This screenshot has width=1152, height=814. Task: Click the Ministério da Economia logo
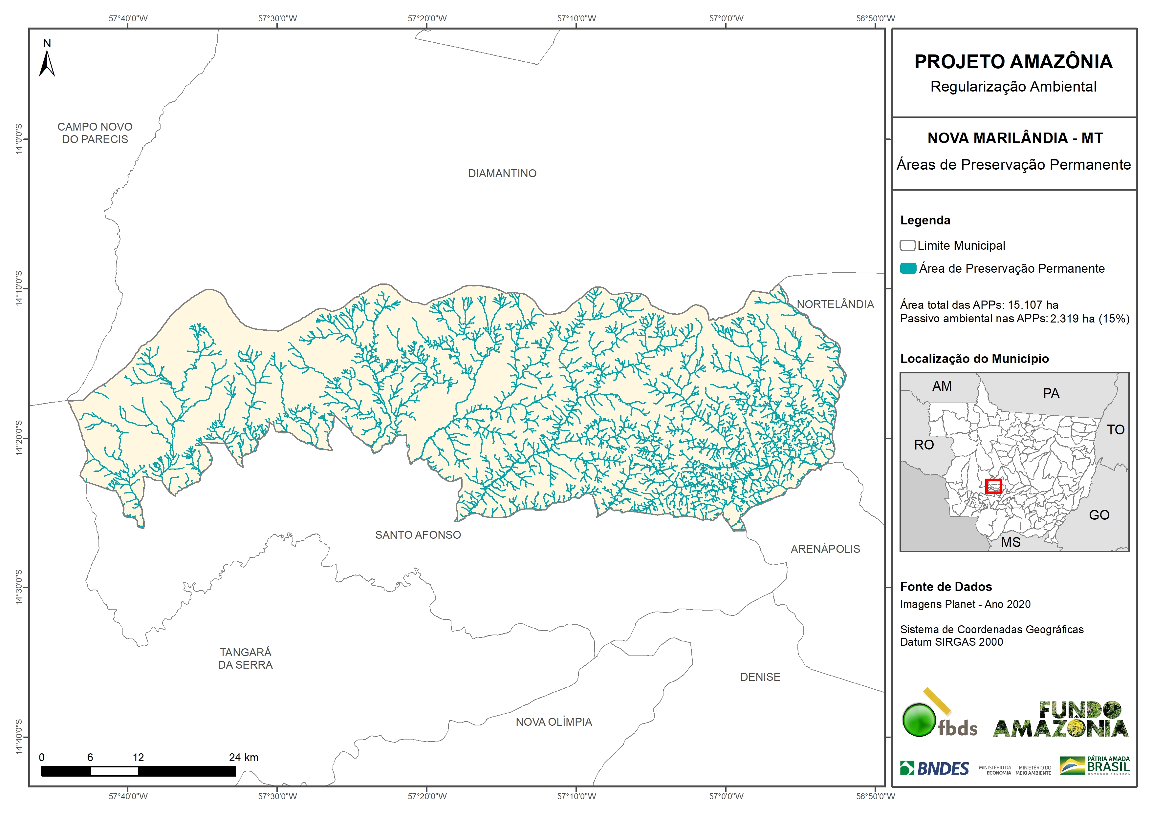pos(995,770)
